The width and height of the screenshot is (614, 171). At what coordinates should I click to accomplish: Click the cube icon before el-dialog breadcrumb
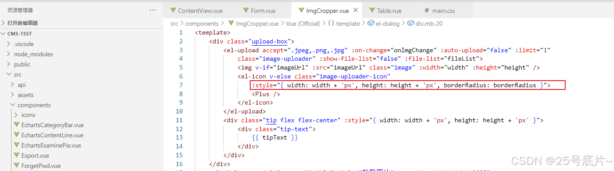371,23
